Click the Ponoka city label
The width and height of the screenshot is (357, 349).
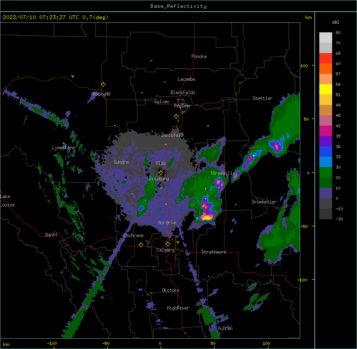click(x=199, y=56)
